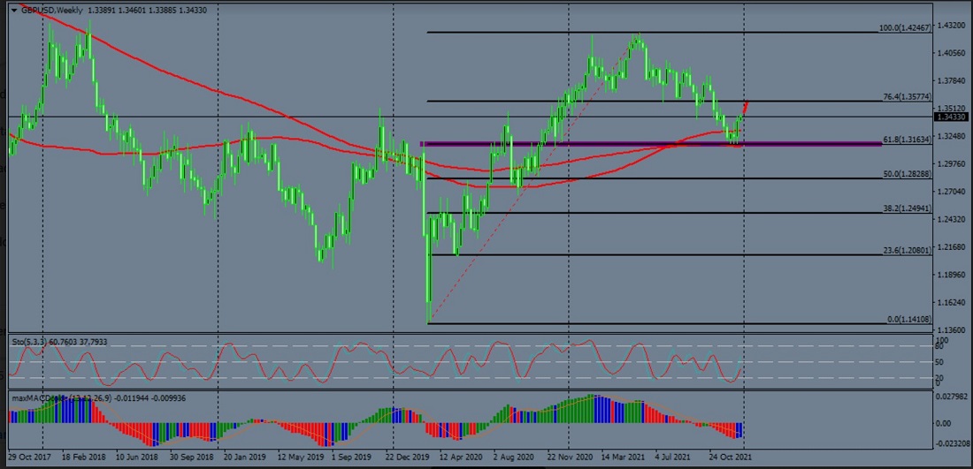
Task: Click the triangle arrow beside GBPUSD,Weekly
Action: click(13, 10)
